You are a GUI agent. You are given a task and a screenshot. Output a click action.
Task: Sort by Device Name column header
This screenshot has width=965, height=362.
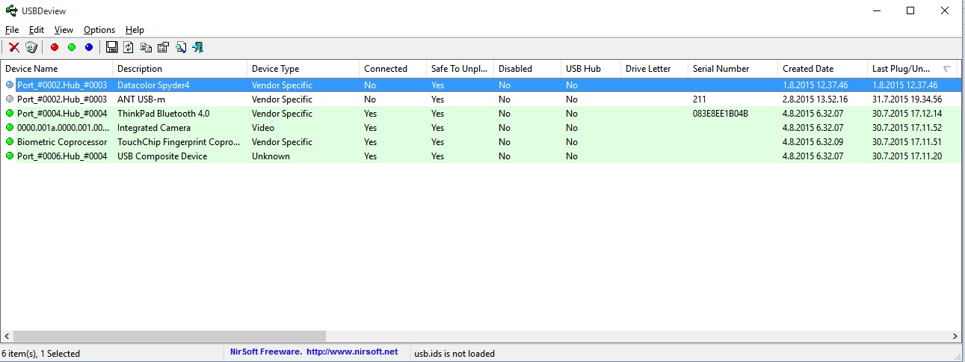pyautogui.click(x=56, y=69)
